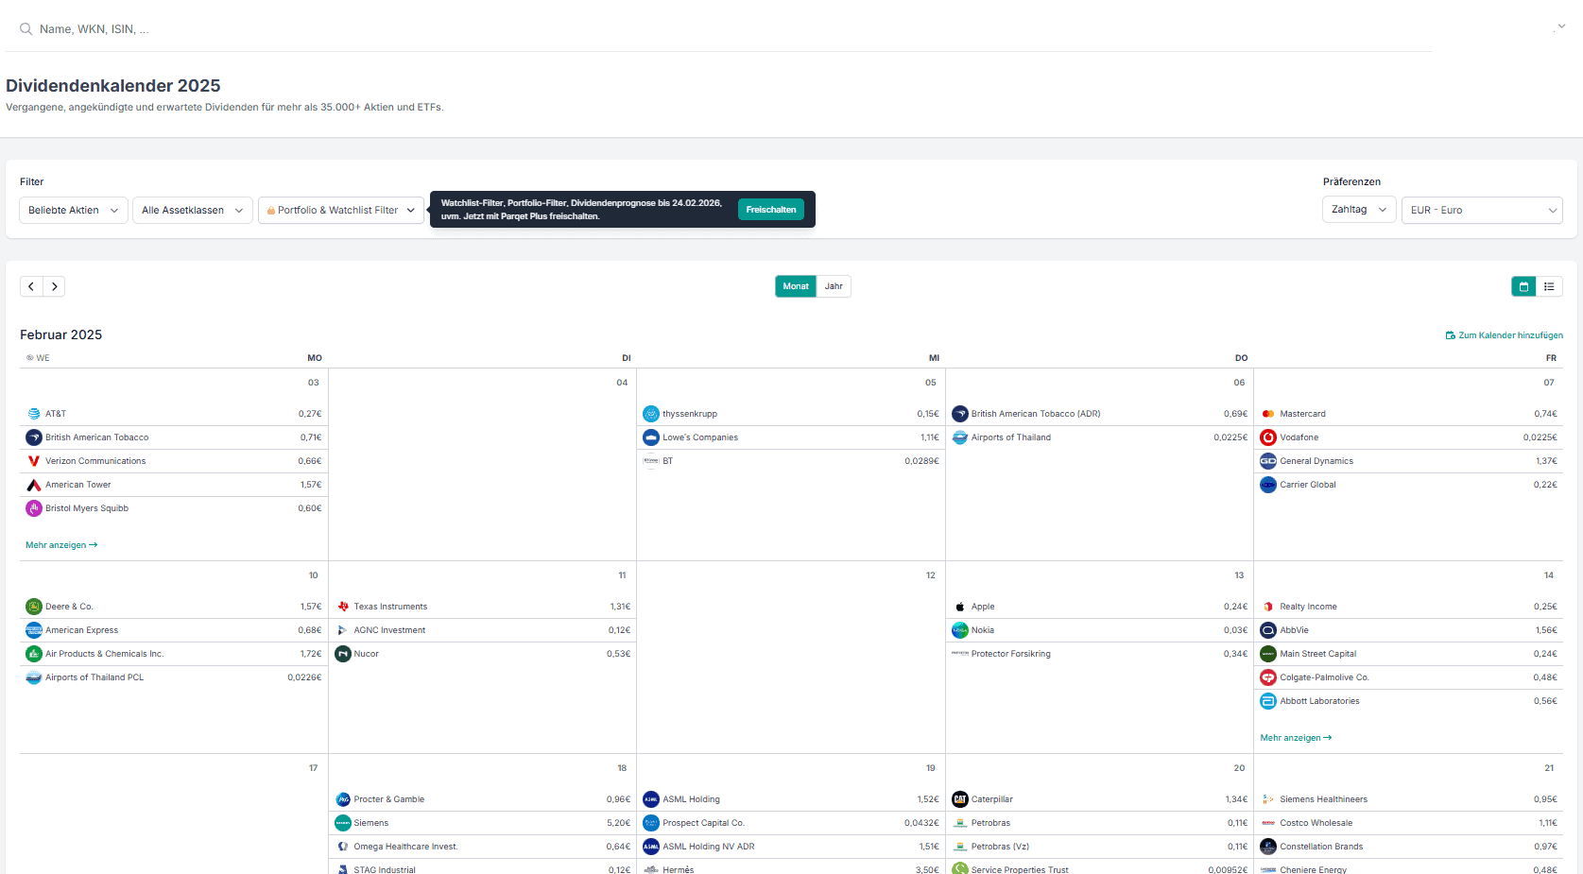Select the Jahr view tab
1583x874 pixels.
tap(834, 286)
